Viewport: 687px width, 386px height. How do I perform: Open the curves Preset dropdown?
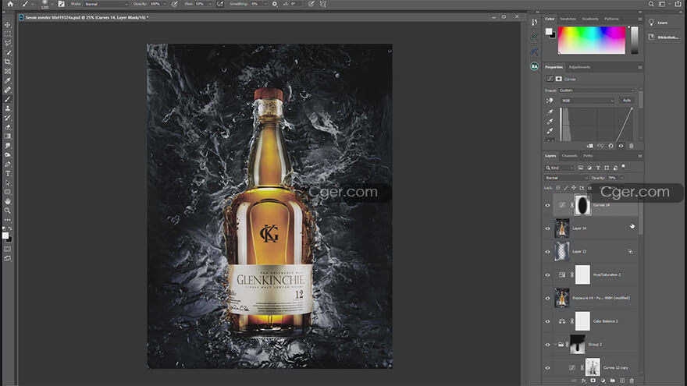[x=596, y=90]
